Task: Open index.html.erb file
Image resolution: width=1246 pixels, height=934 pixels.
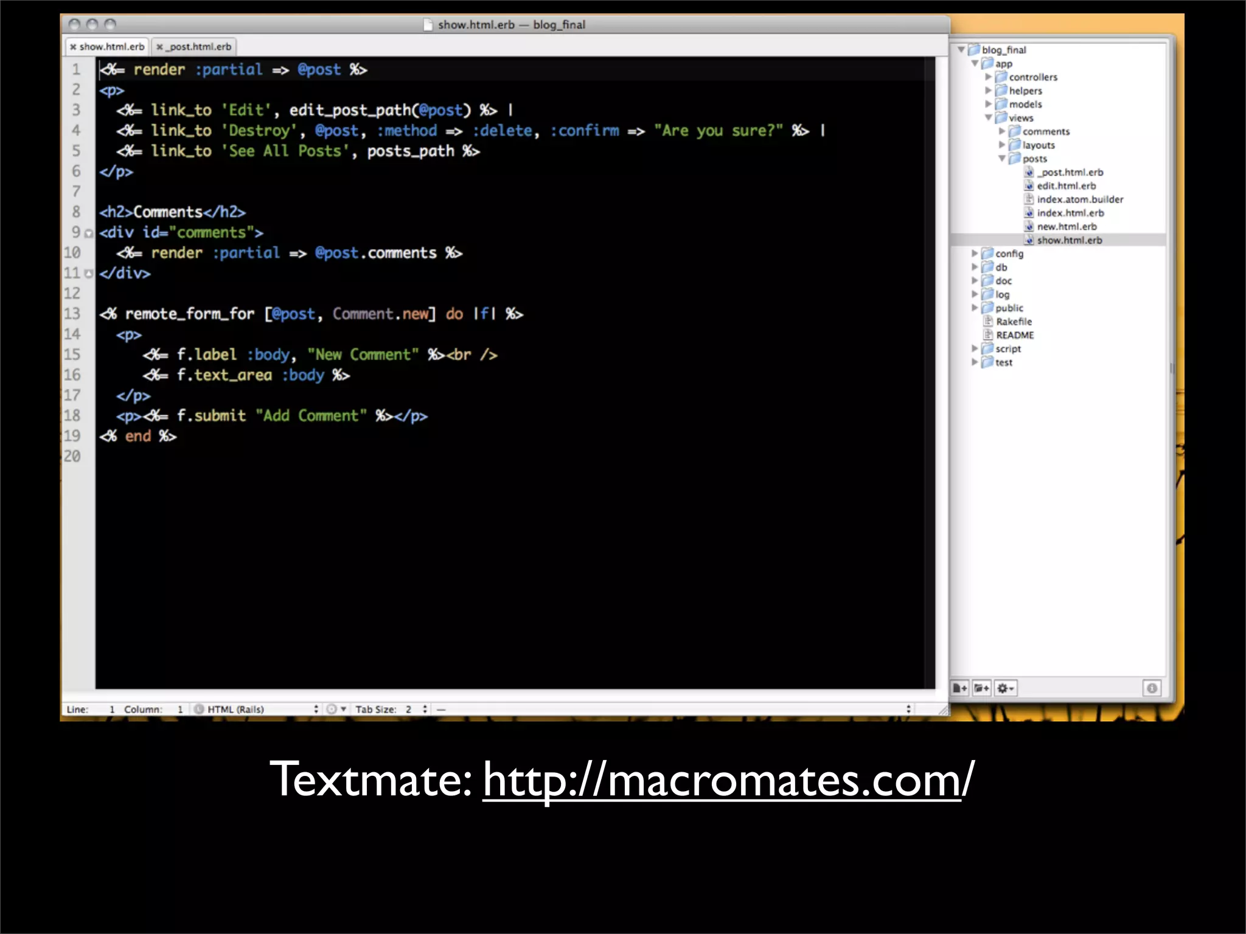Action: pos(1070,213)
